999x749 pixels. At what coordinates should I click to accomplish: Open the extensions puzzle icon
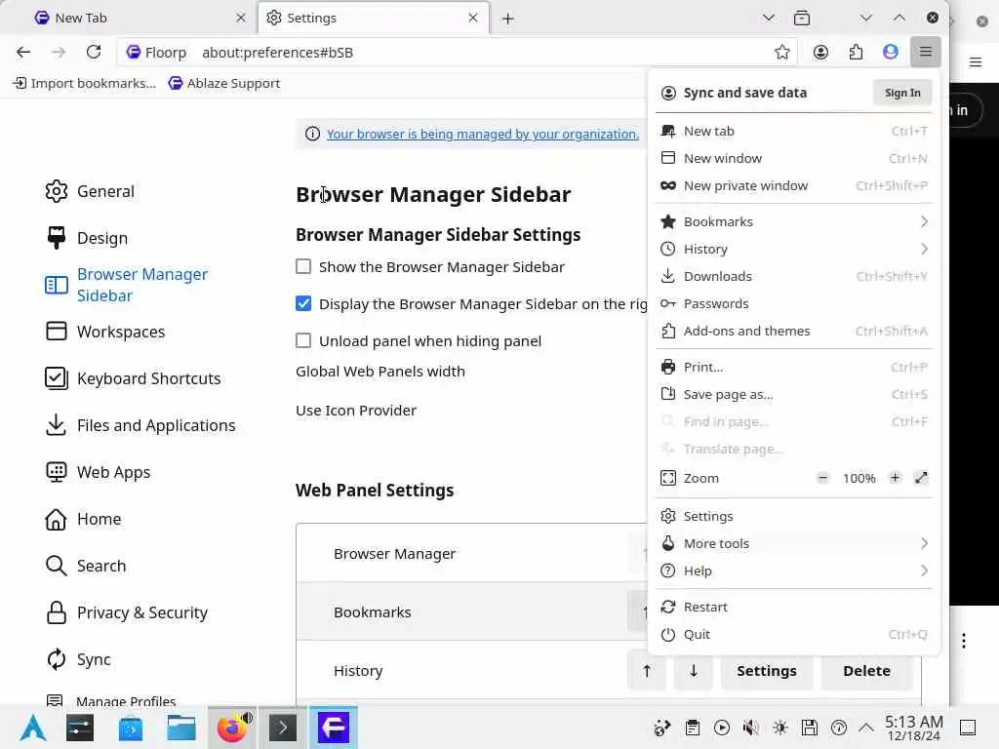coord(856,53)
